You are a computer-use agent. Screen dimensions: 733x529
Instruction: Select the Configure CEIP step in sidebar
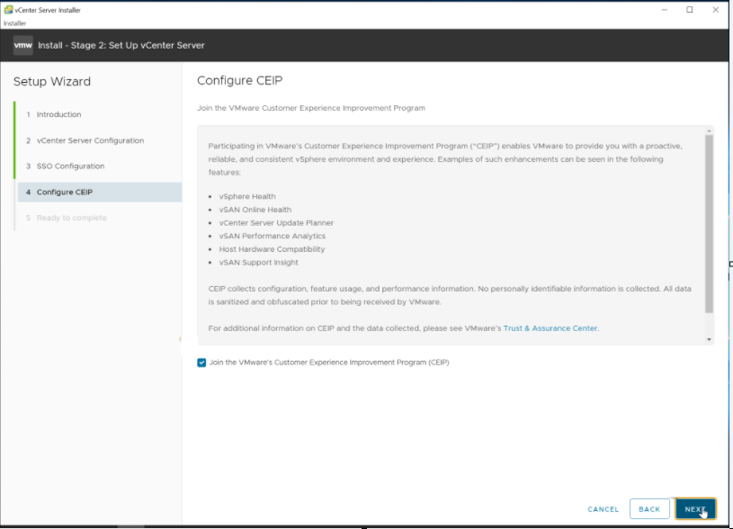coord(64,192)
